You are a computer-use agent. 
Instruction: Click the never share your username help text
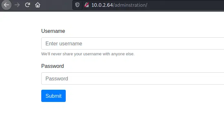click(x=88, y=54)
